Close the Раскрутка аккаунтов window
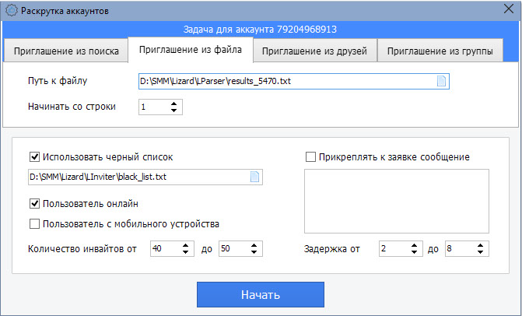Image resolution: width=522 pixels, height=316 pixels. coord(509,9)
